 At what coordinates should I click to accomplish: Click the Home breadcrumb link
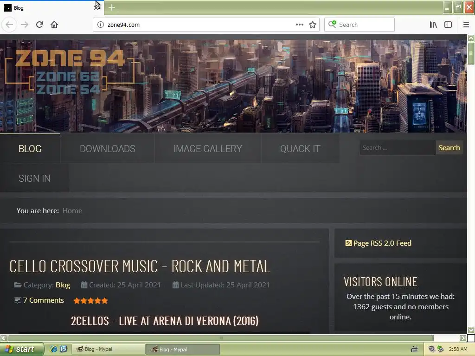(x=72, y=211)
